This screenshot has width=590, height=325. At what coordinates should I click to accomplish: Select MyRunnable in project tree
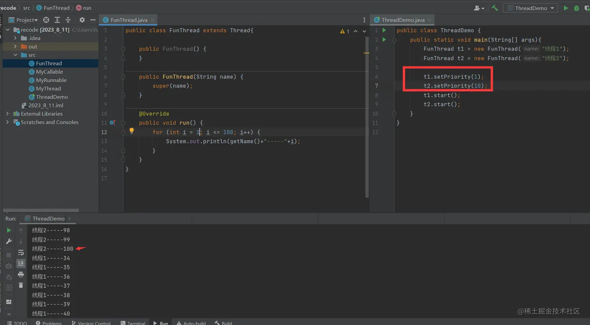coord(50,80)
